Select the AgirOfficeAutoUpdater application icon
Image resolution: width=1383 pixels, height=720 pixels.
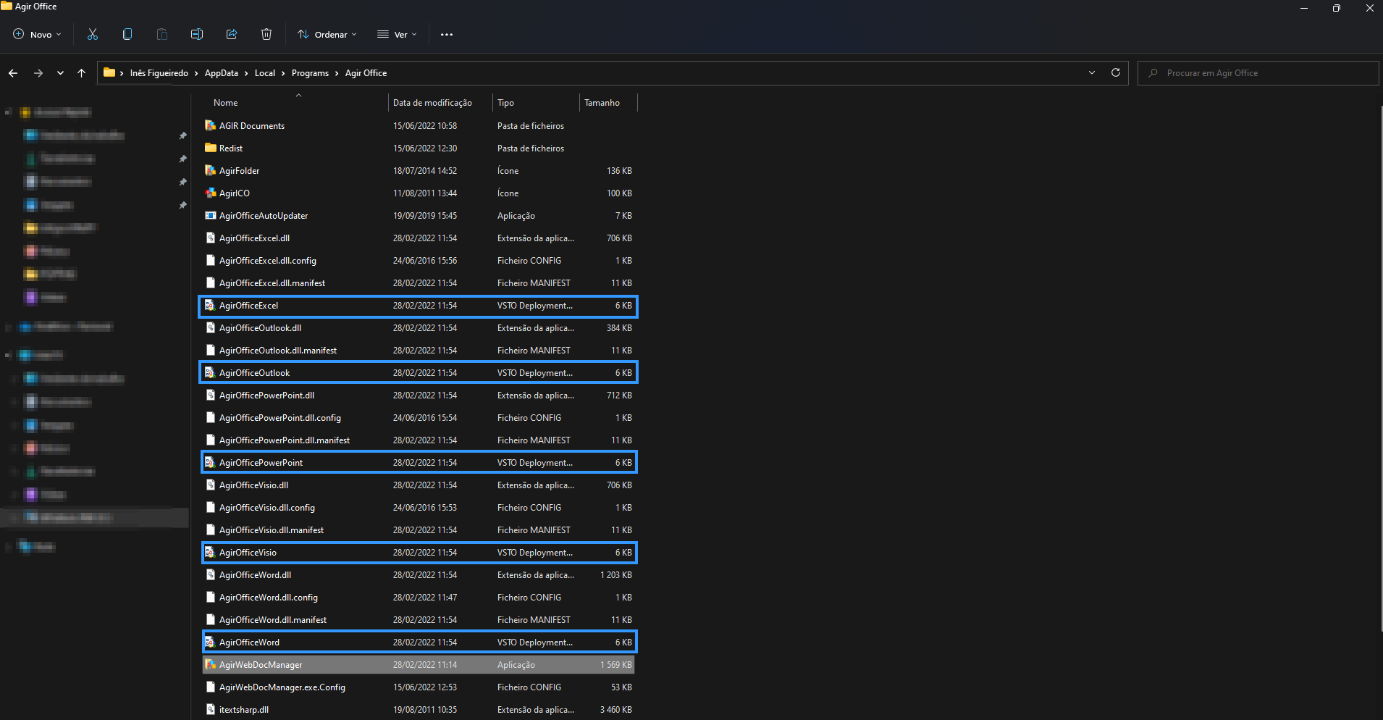(x=211, y=215)
